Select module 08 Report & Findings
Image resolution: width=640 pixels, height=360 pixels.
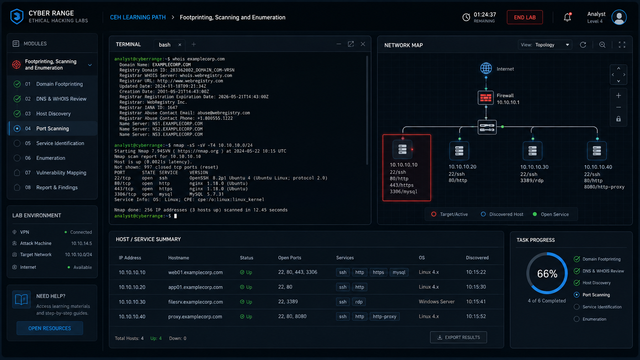point(52,187)
